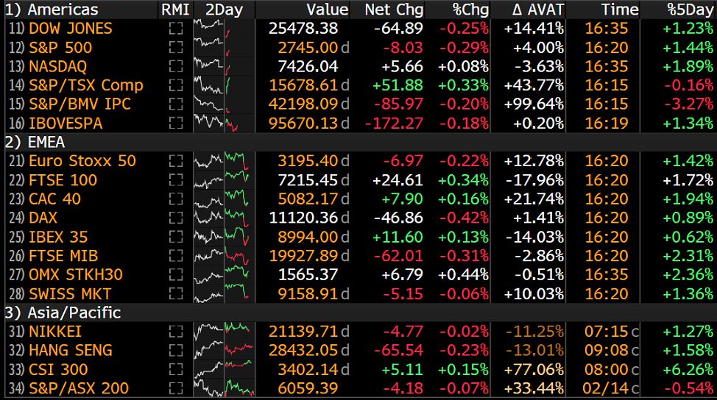The width and height of the screenshot is (717, 400).
Task: Open the SWISS MKT 2Day sparkline chart
Action: pos(224,293)
